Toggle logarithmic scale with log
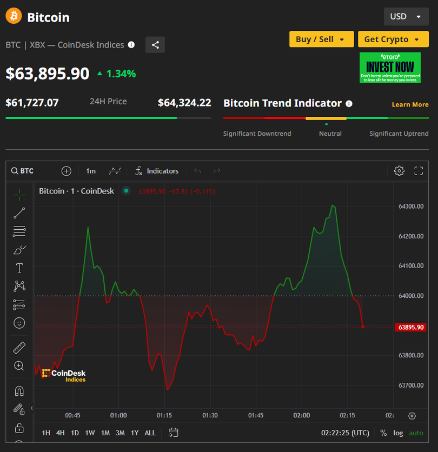The image size is (438, 452). [x=398, y=433]
